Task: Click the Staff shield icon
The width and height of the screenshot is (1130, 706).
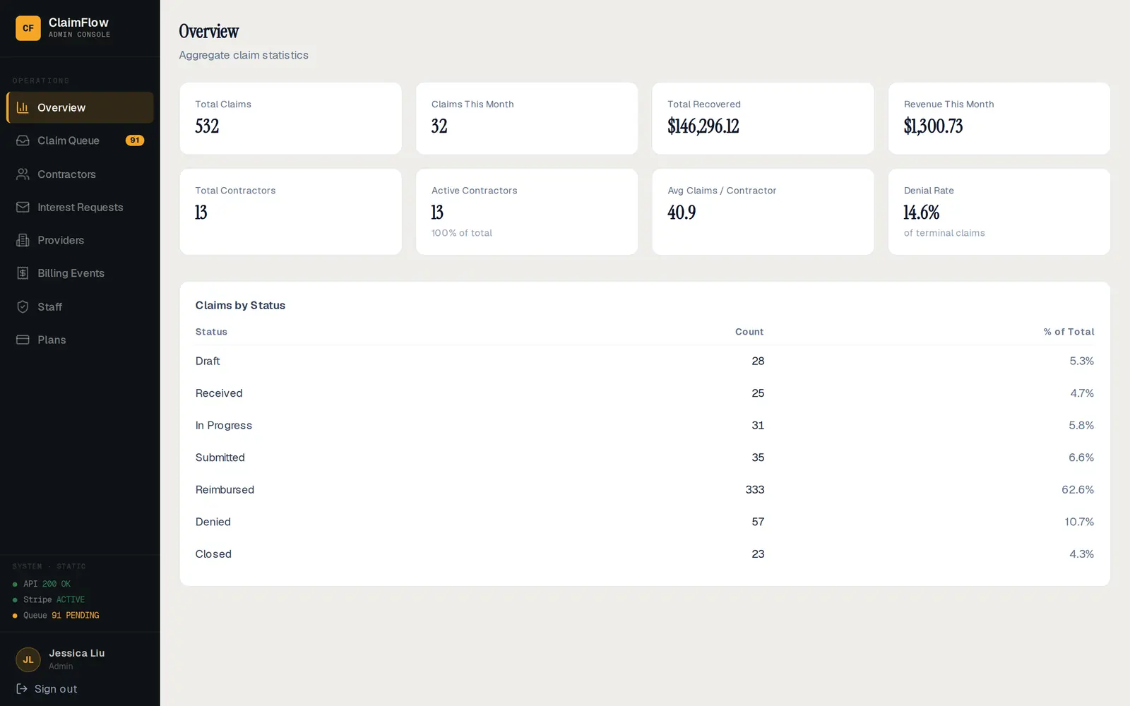Action: pos(23,306)
